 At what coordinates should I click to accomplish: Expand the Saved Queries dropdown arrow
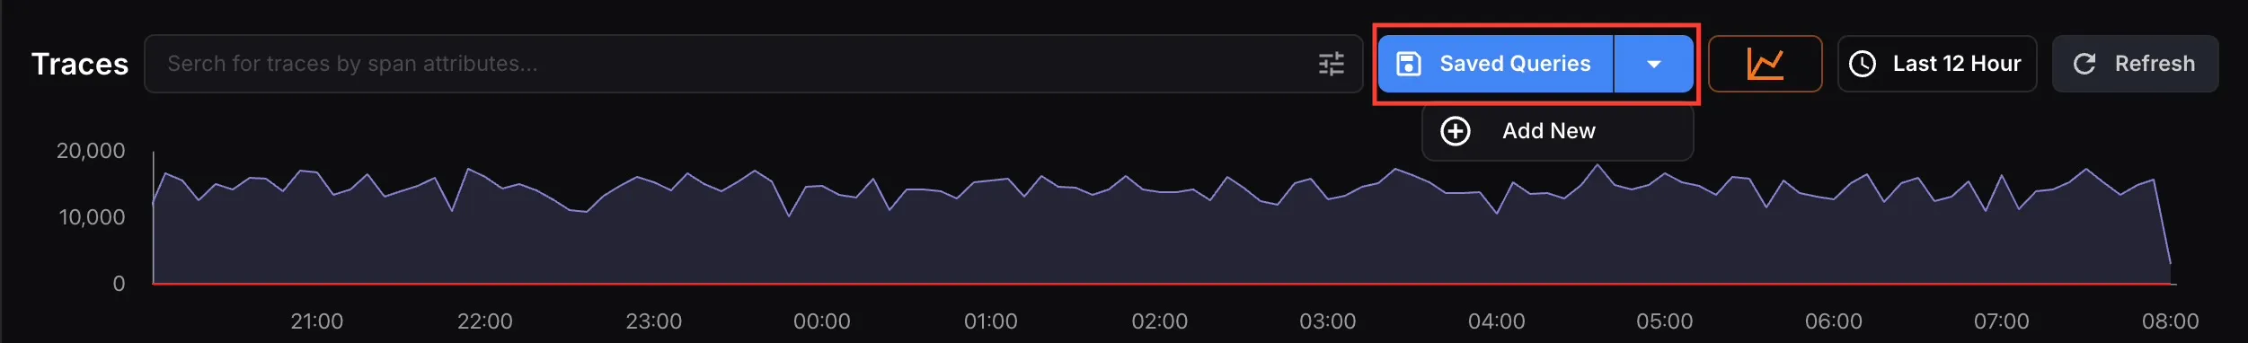pos(1654,64)
